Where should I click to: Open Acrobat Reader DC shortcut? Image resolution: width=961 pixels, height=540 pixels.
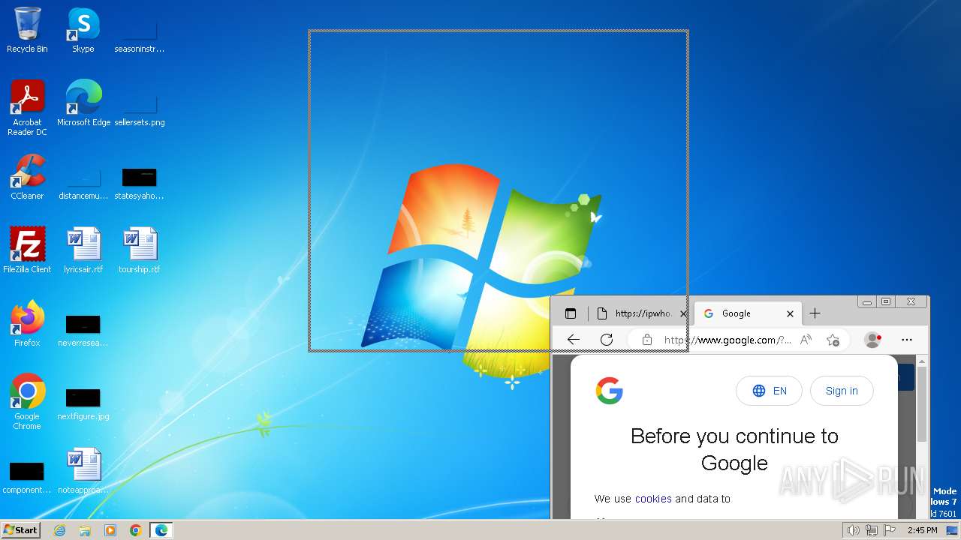[27, 108]
